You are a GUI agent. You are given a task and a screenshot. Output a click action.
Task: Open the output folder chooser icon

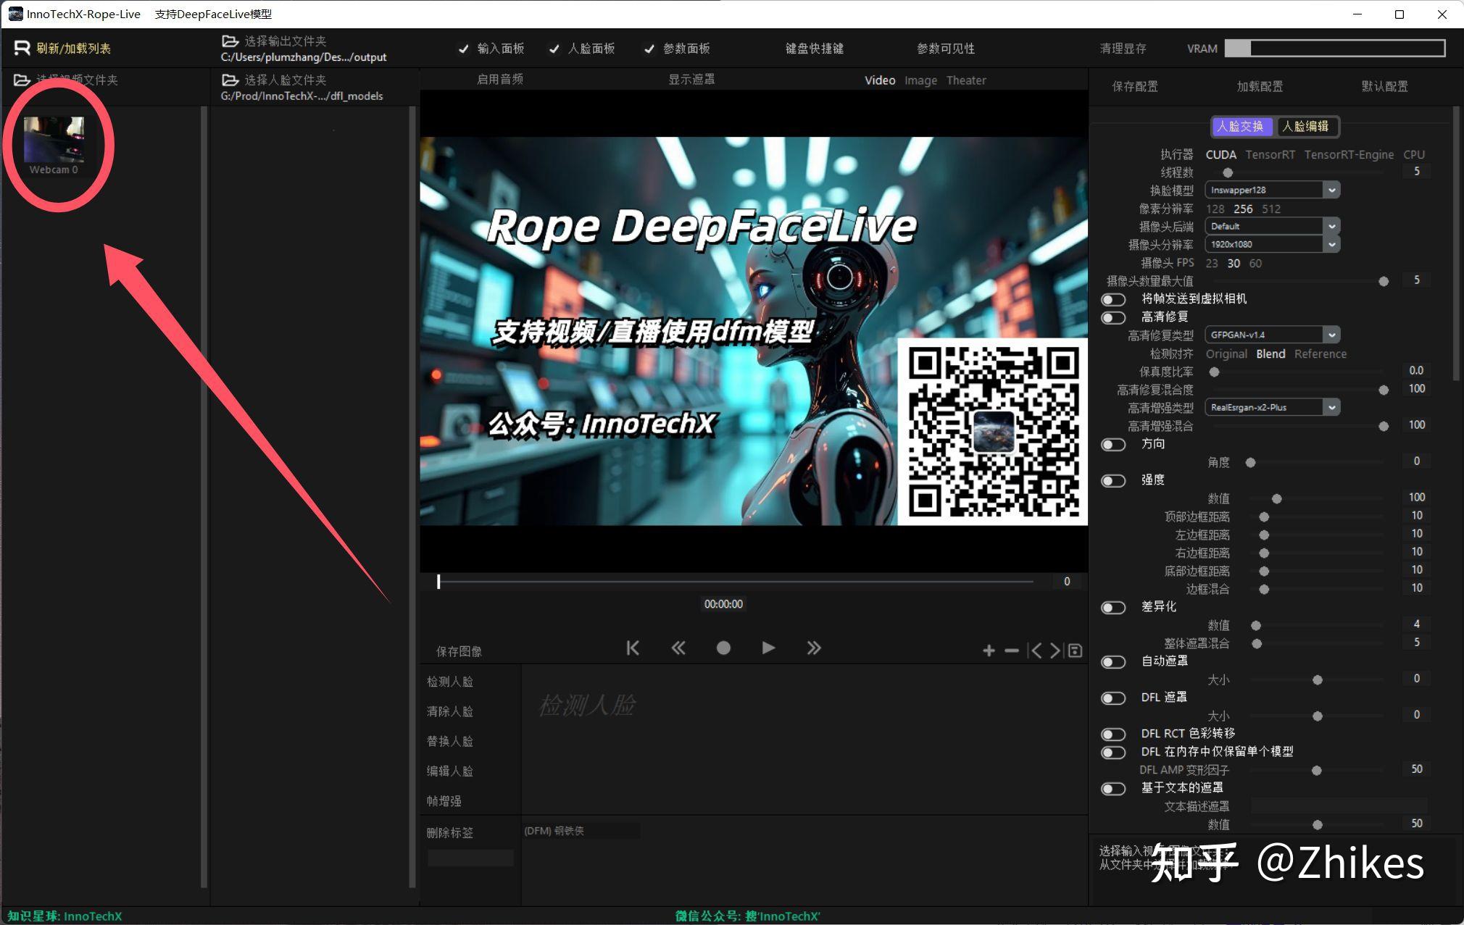(230, 41)
